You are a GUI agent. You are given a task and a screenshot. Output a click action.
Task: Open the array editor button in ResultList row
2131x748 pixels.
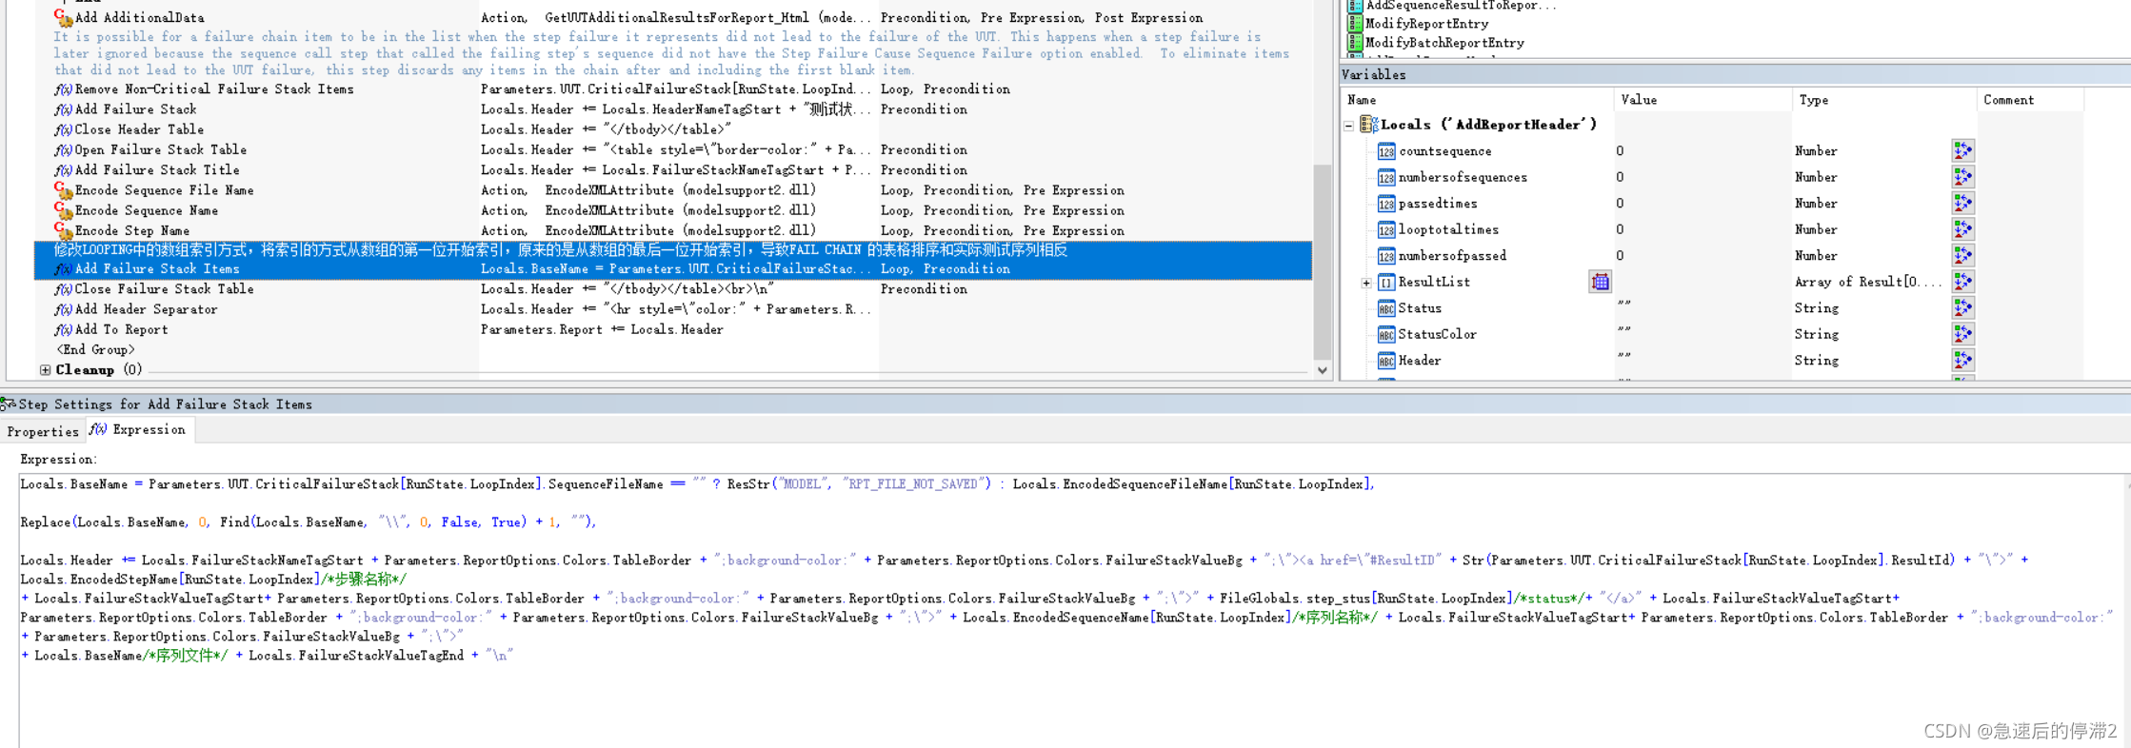(x=1600, y=282)
